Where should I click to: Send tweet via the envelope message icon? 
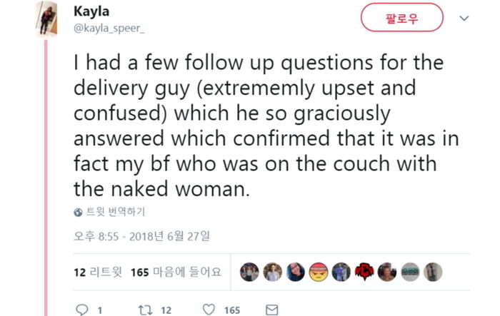[272, 310]
